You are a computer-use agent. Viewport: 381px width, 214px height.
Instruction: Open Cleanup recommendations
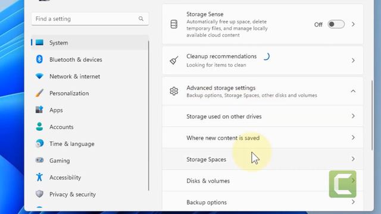[263, 61]
